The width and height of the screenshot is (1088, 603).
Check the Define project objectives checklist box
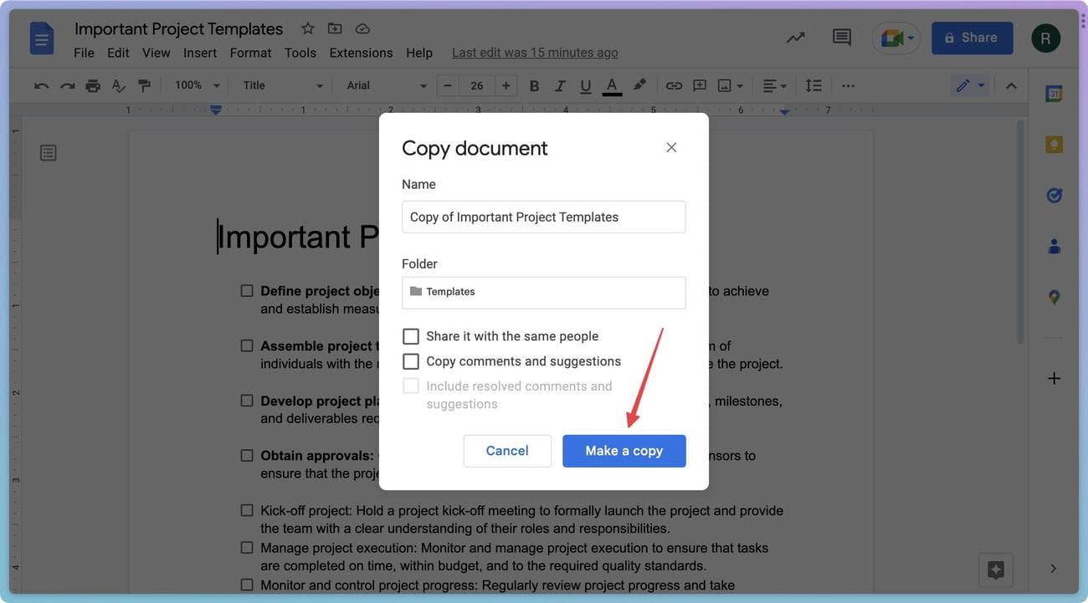[247, 291]
